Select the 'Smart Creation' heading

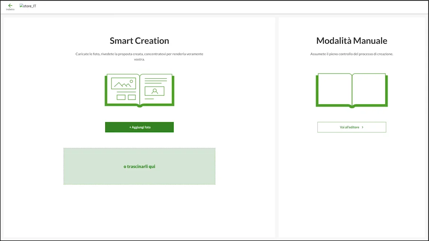[x=139, y=41]
